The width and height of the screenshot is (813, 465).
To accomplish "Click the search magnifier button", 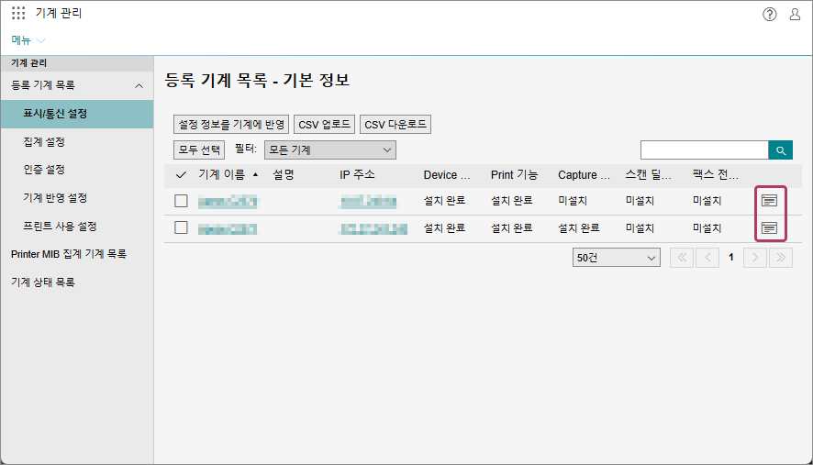I will pyautogui.click(x=780, y=150).
